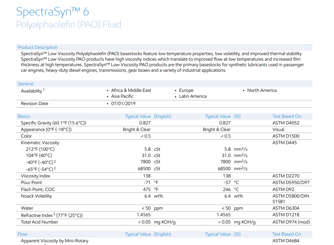Click ASTM D5950/D97 test method
This screenshot has width=334, height=245.
point(291,182)
